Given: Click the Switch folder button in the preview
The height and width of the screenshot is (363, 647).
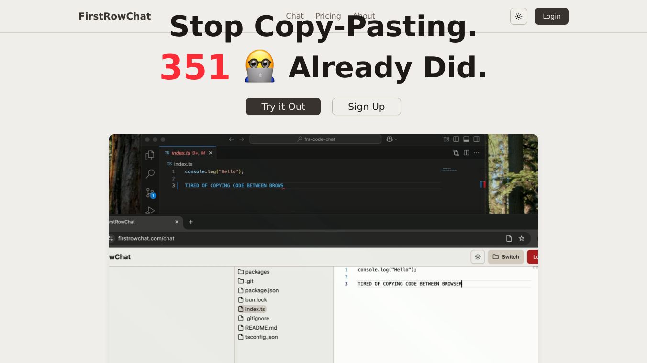Looking at the screenshot, I should click(506, 256).
